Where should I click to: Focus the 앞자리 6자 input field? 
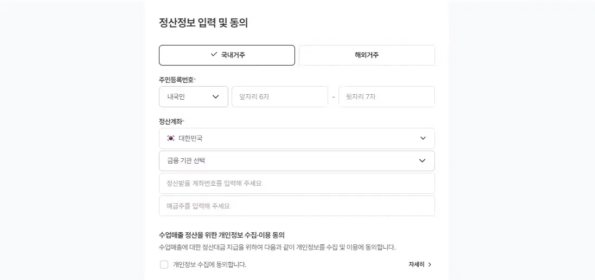click(x=280, y=96)
